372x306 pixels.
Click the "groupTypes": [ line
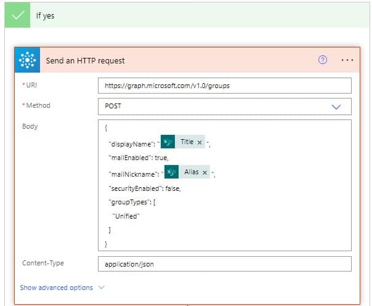132,203
